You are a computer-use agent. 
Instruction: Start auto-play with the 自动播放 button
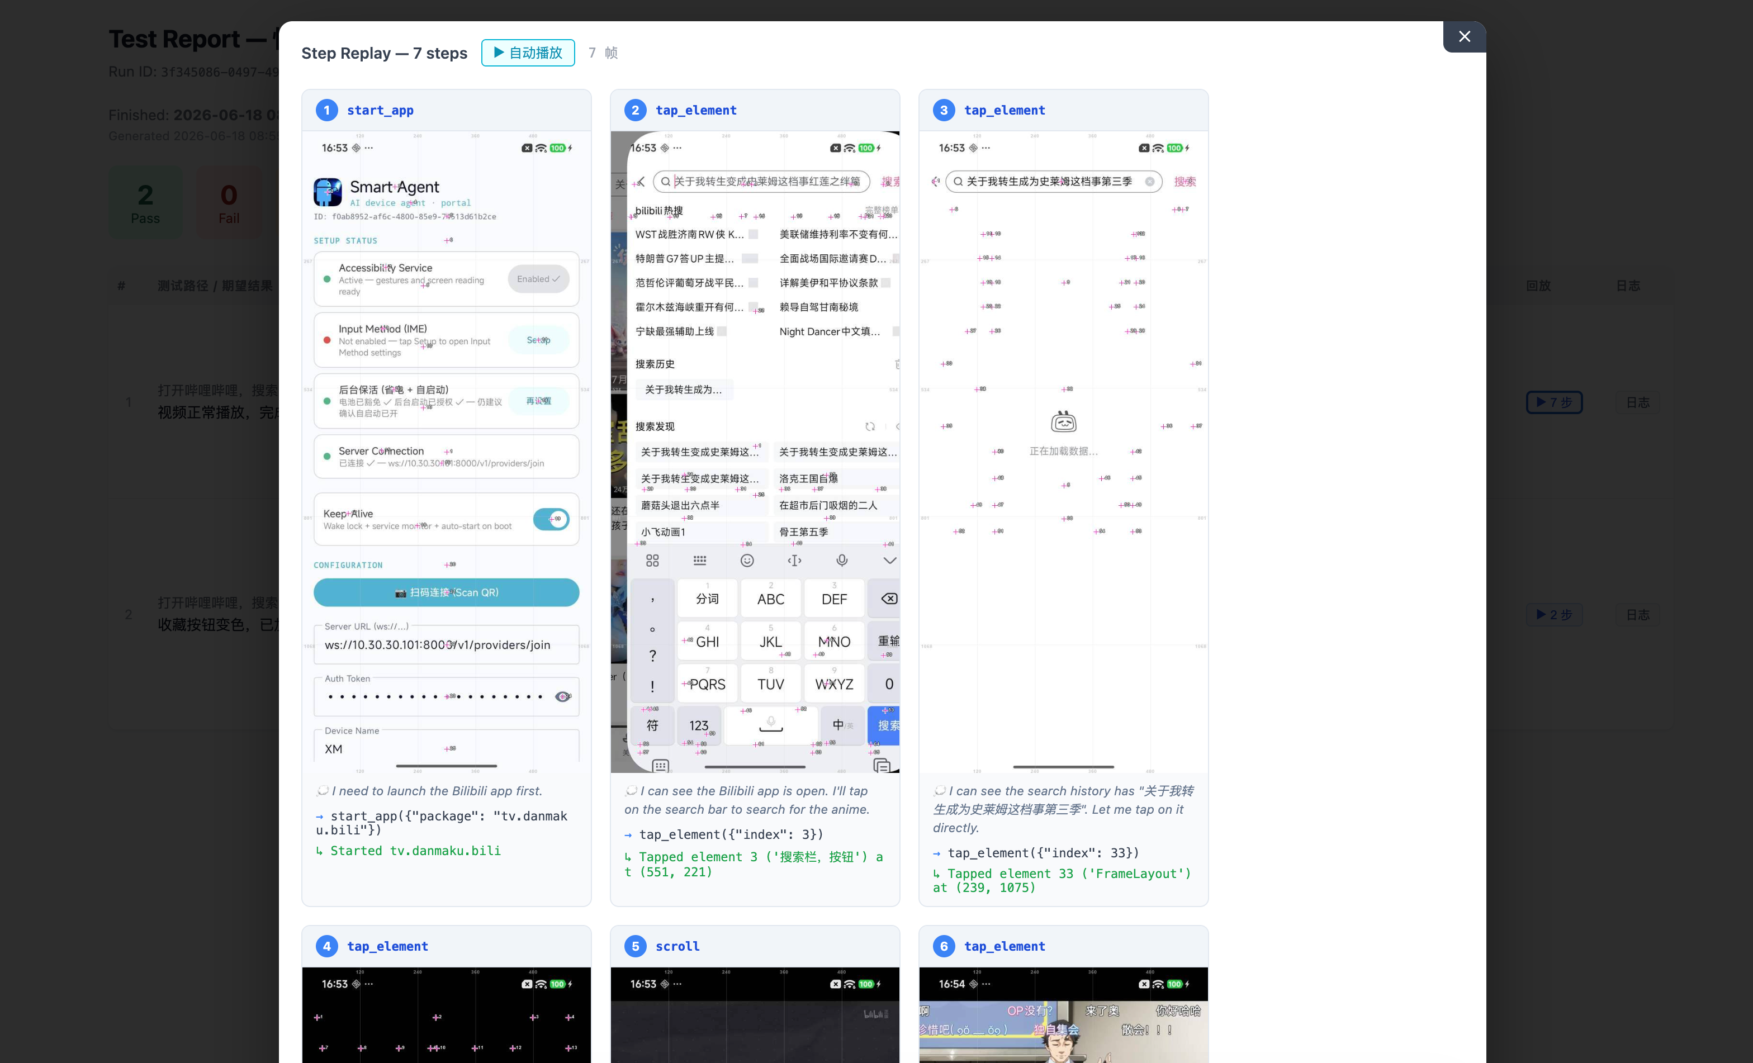tap(528, 53)
